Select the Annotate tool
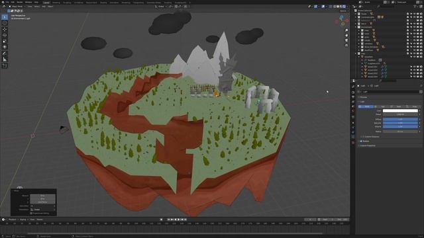This screenshot has height=238, width=424. tap(5, 53)
